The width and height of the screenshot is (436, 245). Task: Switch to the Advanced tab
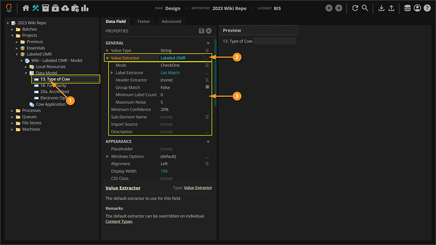[171, 21]
